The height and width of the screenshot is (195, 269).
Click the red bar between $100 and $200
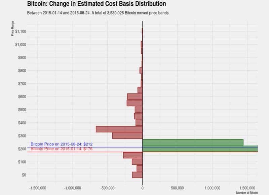[x=133, y=155]
